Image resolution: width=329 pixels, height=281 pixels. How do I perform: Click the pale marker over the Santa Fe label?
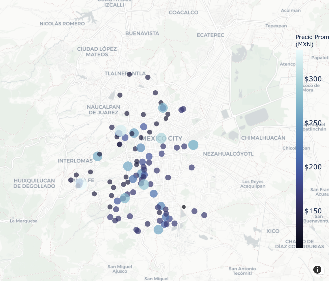pos(81,184)
